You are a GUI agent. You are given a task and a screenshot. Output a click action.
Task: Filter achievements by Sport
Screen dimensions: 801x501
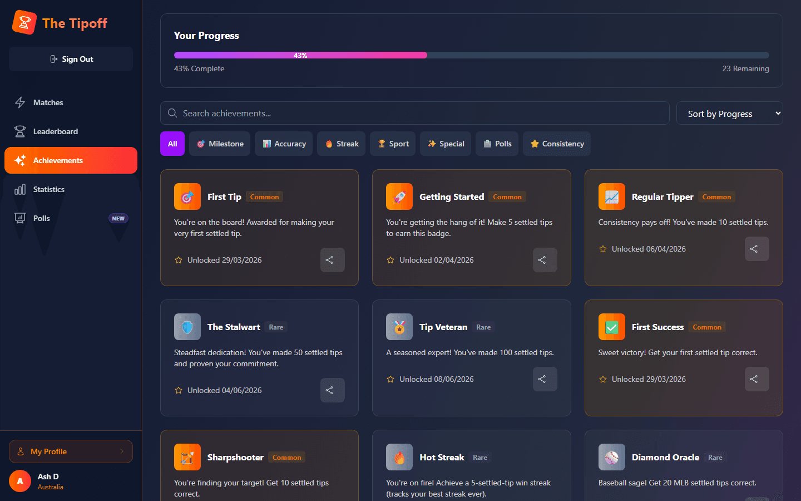[x=393, y=144]
